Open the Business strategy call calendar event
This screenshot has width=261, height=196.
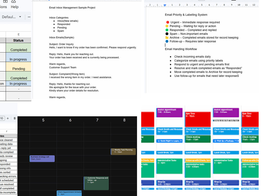tap(42, 159)
